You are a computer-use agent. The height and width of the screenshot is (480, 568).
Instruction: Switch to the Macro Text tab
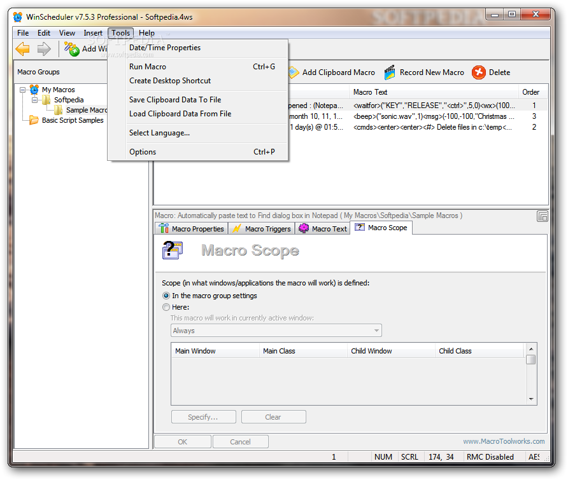(323, 229)
